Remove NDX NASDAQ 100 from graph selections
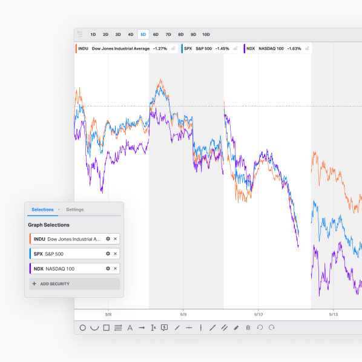This screenshot has width=362, height=362. [x=115, y=269]
